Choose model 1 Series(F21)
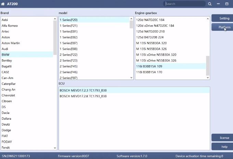The height and width of the screenshot is (159, 233). point(94,26)
